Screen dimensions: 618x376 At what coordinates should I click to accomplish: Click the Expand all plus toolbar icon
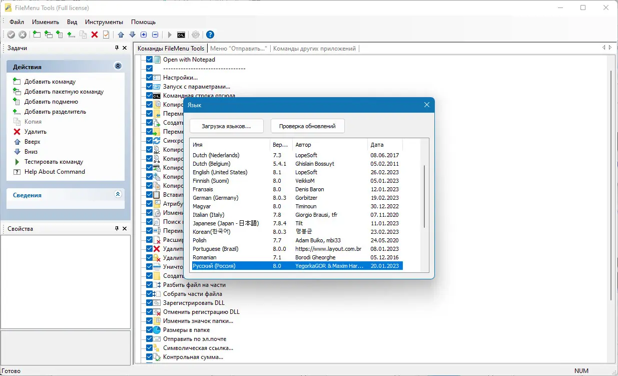144,35
